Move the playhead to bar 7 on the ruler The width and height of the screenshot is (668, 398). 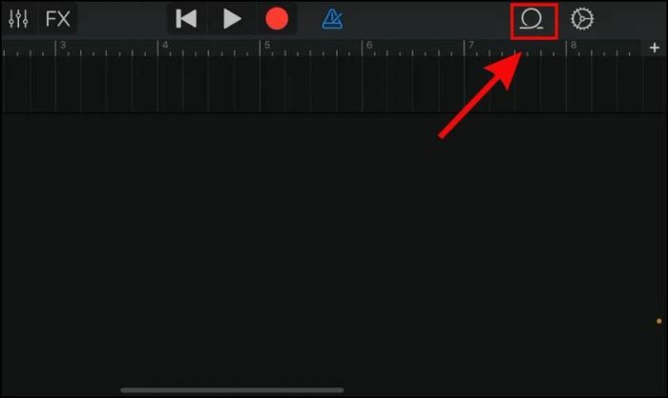tap(471, 45)
